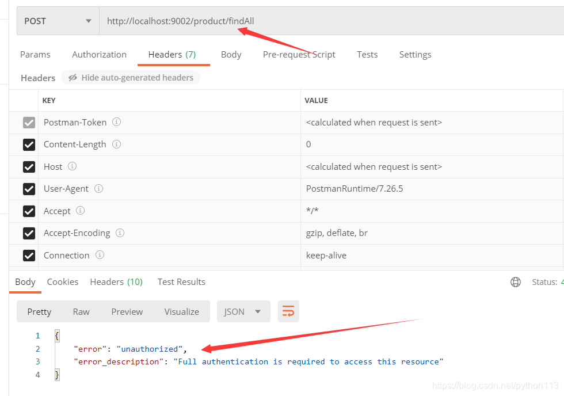
Task: Switch to the Tests tab
Action: coord(367,54)
